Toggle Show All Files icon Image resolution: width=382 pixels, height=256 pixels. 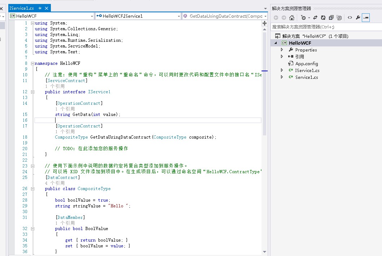339,18
